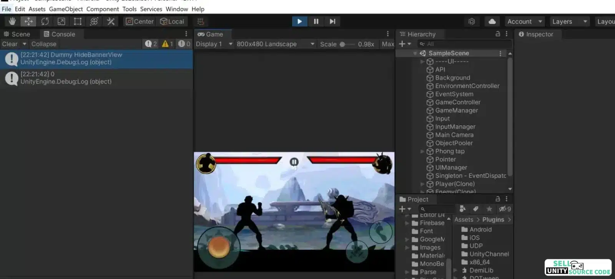Toggle info messages filter in Console
Viewport: 615px width, 279px height.
point(151,44)
